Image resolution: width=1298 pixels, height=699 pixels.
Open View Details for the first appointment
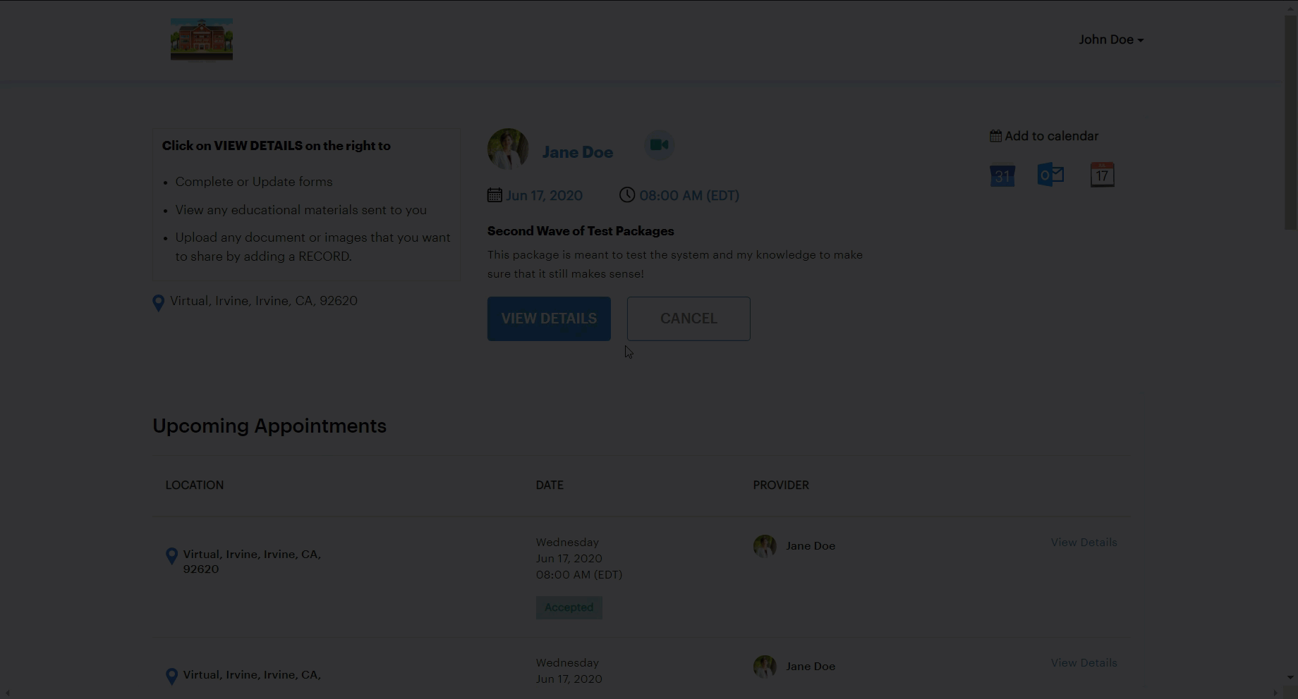pos(1084,543)
